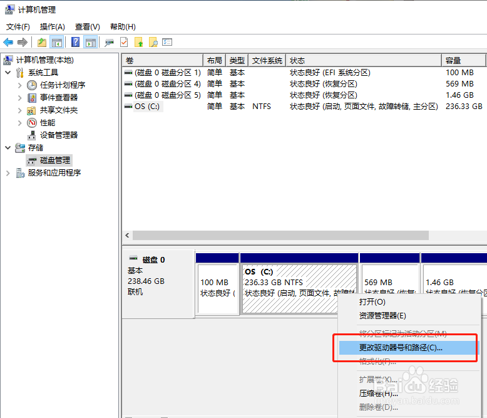The width and height of the screenshot is (487, 418).
Task: Expand the 性能 node
Action: (20, 123)
